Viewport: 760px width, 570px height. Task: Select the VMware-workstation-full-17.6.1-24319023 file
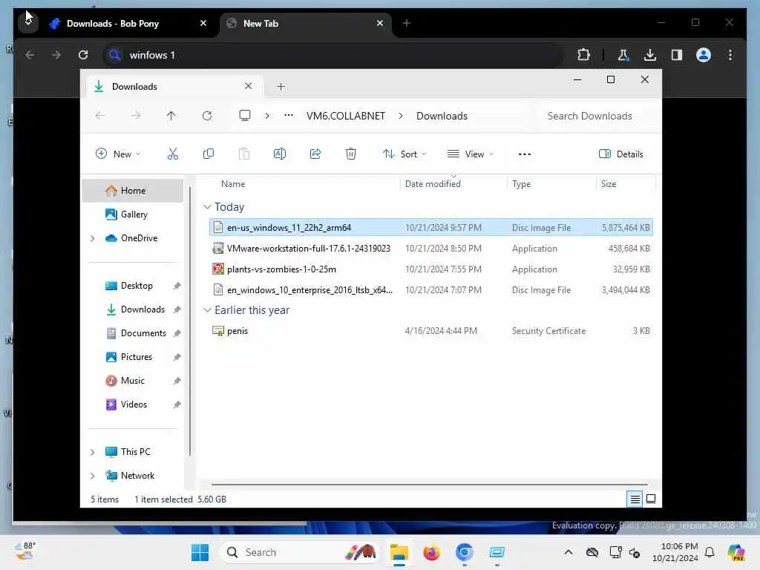431,248
